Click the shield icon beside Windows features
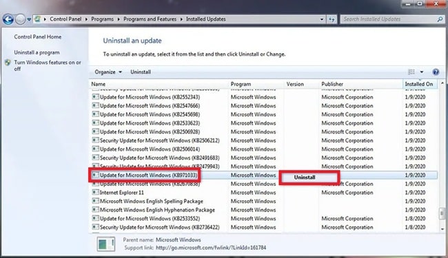This screenshot has height=258, width=448. coord(8,63)
